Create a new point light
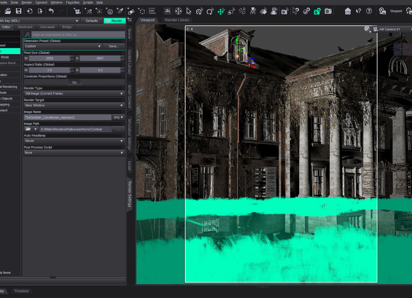This screenshot has height=298, width=412. tap(99, 11)
